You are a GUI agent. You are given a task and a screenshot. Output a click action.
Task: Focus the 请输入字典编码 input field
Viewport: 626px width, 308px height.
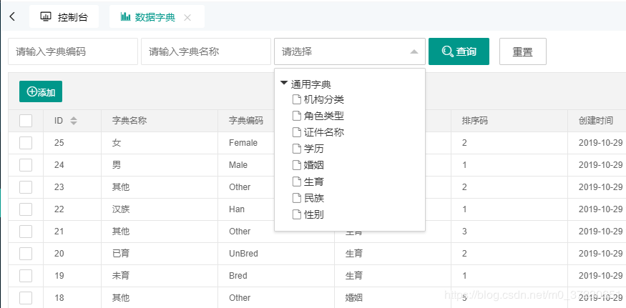[x=73, y=51]
